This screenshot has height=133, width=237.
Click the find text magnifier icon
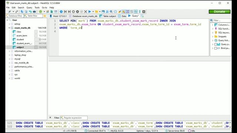pos(111,11)
